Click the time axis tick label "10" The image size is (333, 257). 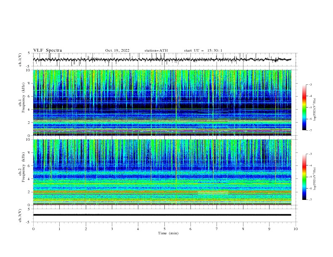coord(296,229)
